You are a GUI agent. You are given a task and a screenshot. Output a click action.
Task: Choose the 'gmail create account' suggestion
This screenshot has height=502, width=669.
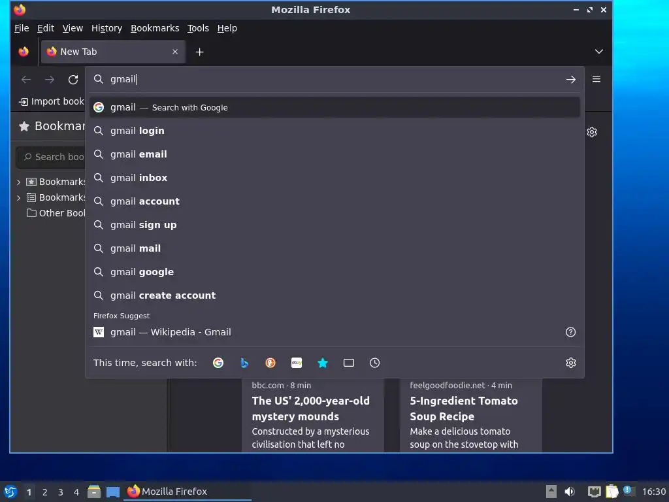334,295
